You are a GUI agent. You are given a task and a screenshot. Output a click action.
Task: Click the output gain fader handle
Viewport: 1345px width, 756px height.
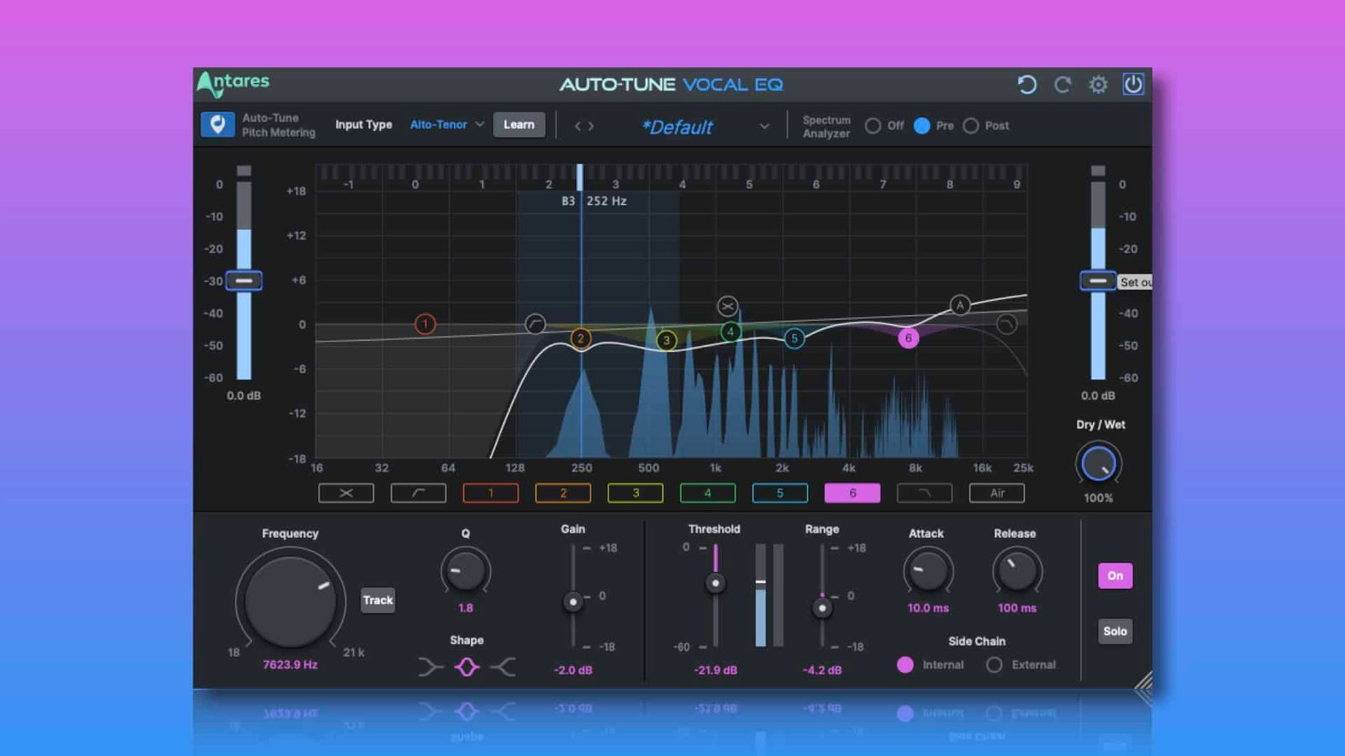click(1098, 281)
